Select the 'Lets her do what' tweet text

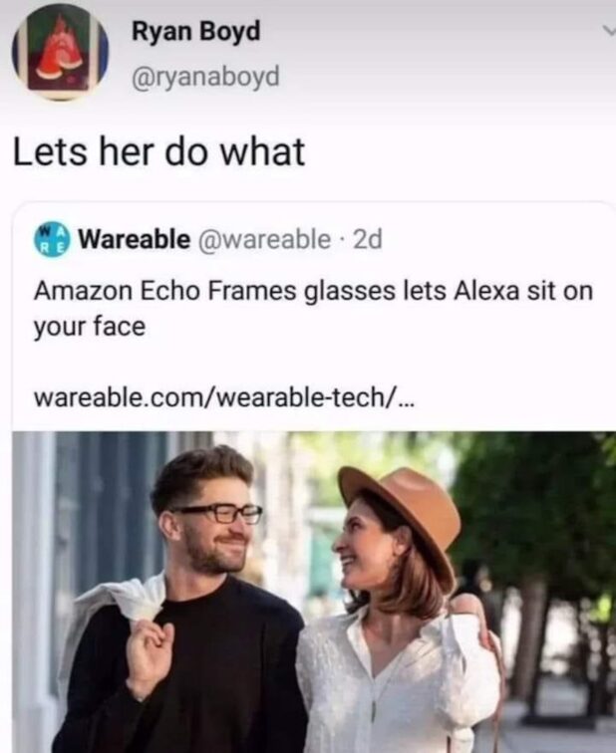[158, 151]
